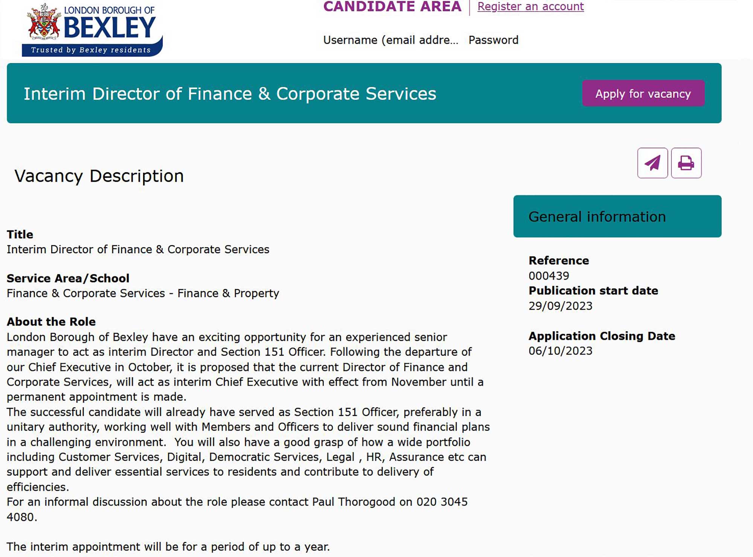Click the teal banner job title text
Viewport: 753px width, 557px height.
click(x=230, y=93)
